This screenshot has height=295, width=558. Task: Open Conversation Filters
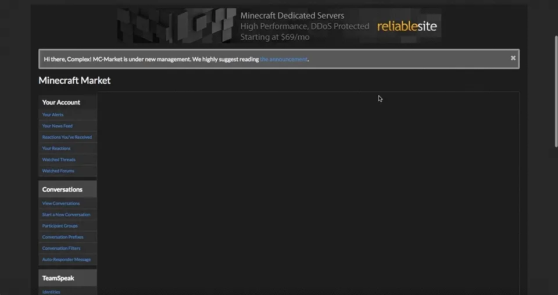pyautogui.click(x=61, y=249)
